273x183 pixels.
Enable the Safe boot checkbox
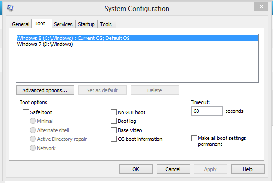point(26,112)
